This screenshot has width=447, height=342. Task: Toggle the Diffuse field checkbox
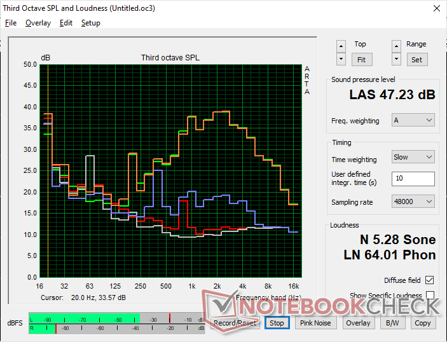(429, 280)
